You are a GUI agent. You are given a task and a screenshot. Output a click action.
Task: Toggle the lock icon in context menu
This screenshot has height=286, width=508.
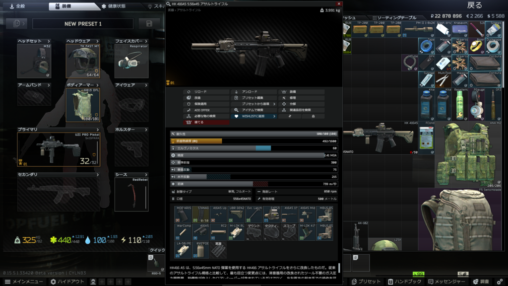tap(313, 116)
